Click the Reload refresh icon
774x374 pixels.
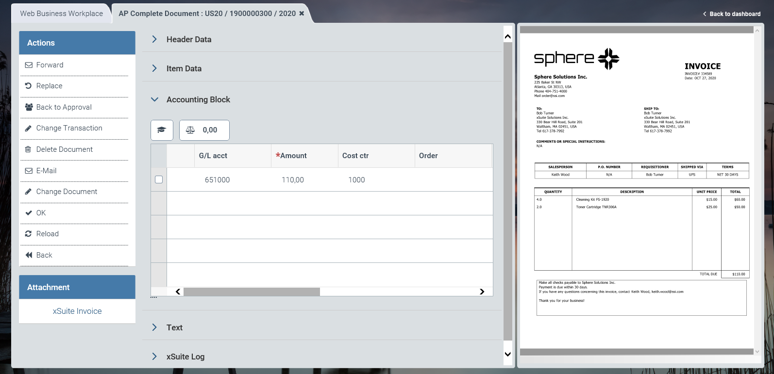pos(29,234)
